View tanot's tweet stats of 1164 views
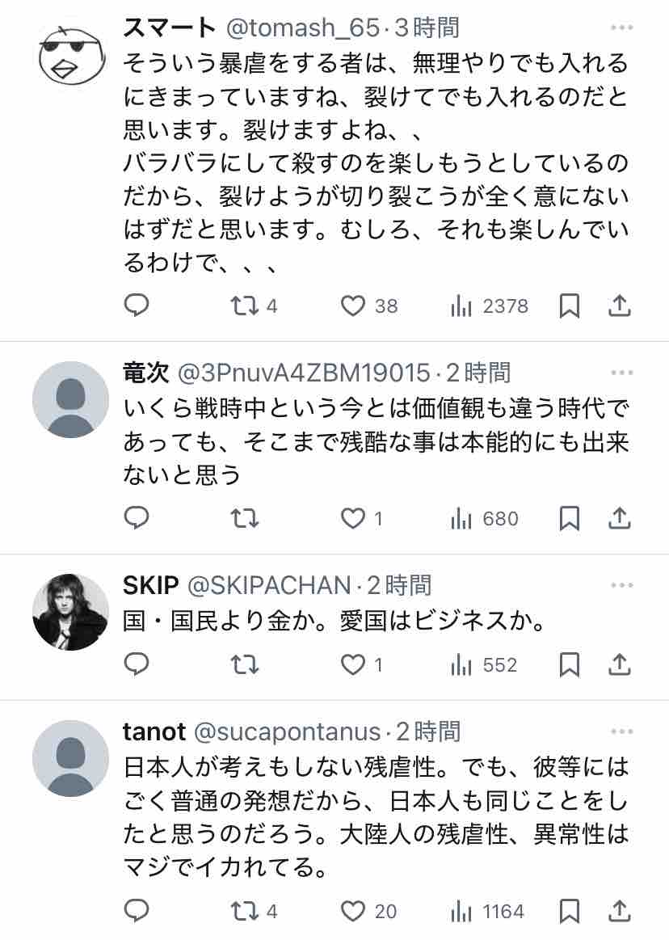669x940 pixels. [488, 911]
